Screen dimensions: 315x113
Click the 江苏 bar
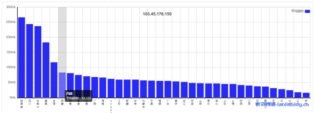(119, 89)
